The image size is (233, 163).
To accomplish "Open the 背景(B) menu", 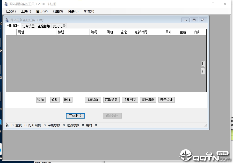I will 73,11.
